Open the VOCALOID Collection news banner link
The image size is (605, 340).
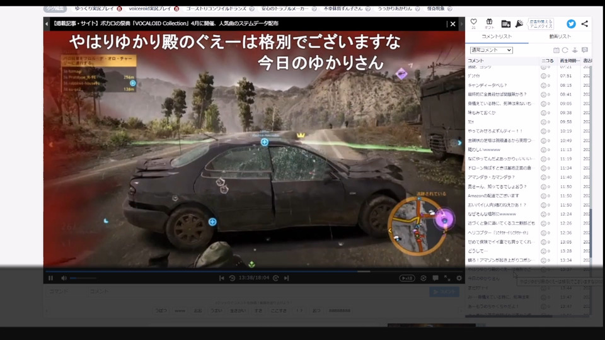pos(246,24)
